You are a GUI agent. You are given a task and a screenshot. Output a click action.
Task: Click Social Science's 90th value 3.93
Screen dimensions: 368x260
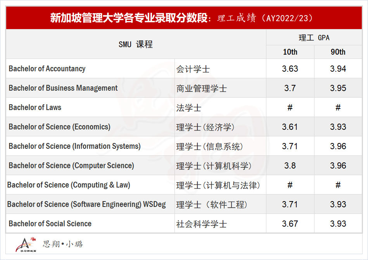tap(338, 224)
